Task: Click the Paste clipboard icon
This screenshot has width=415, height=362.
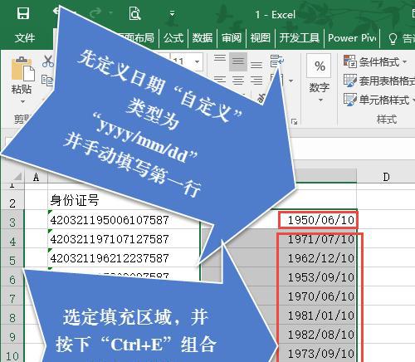Action: [x=22, y=69]
